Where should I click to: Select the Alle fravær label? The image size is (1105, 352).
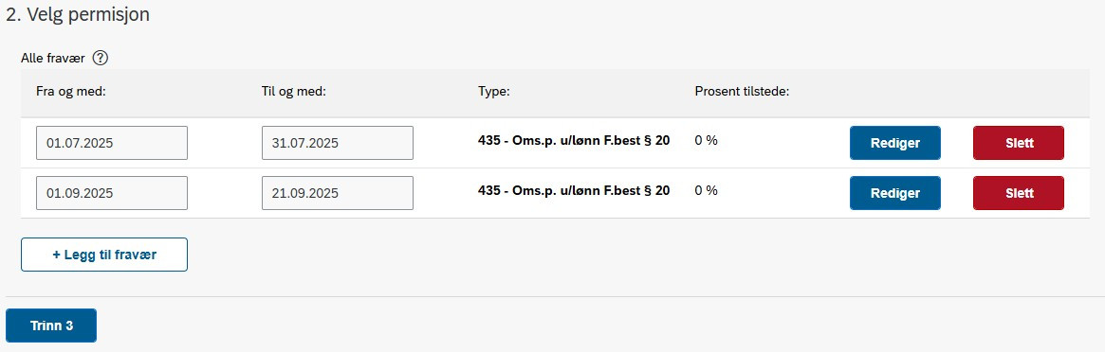click(x=53, y=59)
